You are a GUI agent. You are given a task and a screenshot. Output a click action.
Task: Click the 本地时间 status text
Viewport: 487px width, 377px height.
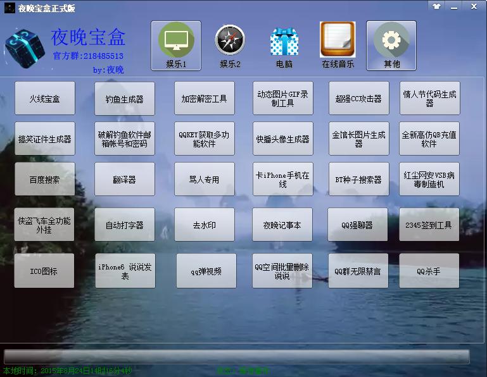pos(67,371)
